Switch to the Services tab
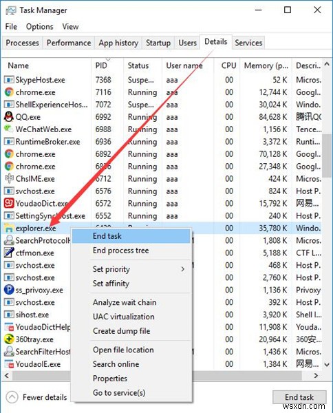 [248, 43]
